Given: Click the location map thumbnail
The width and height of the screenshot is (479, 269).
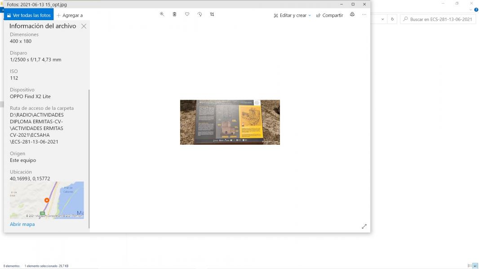Looking at the screenshot, I should pos(47,200).
